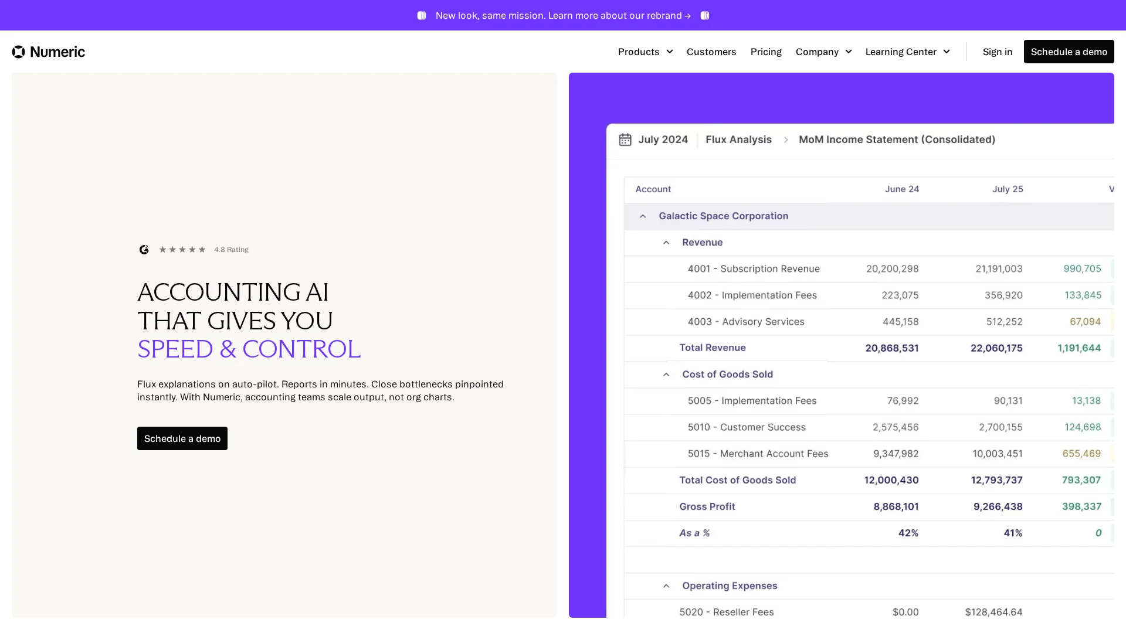Collapse the Operating Expenses section

tap(666, 586)
